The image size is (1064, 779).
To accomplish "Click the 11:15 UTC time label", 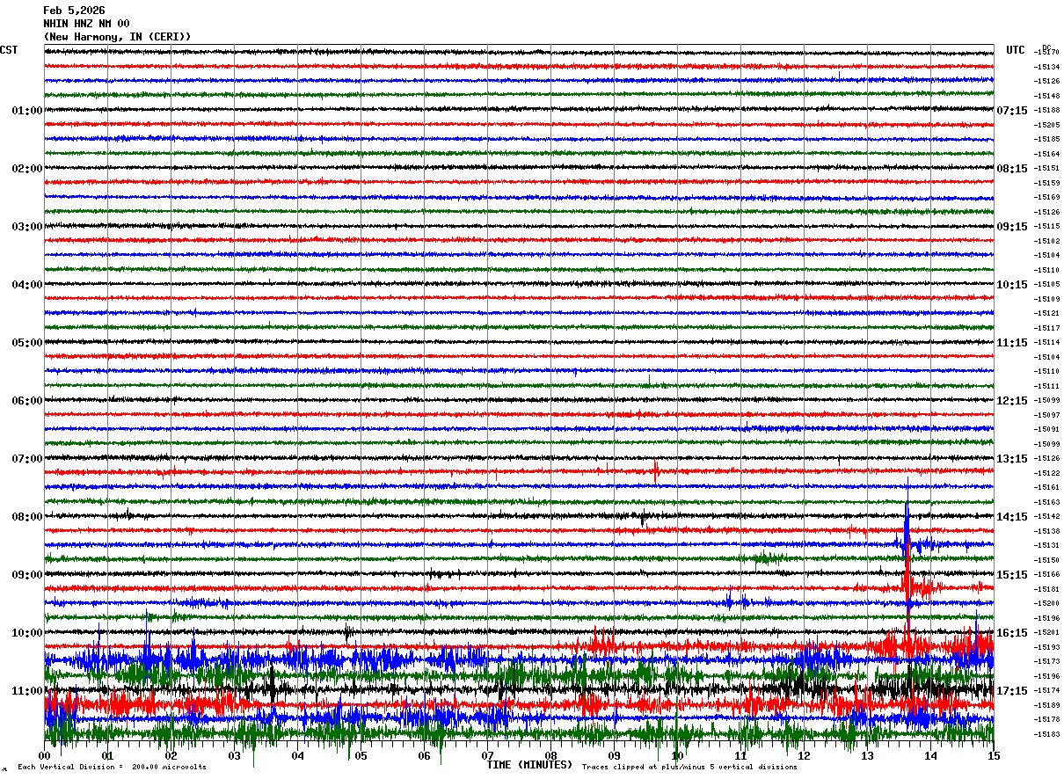I will coord(1012,343).
